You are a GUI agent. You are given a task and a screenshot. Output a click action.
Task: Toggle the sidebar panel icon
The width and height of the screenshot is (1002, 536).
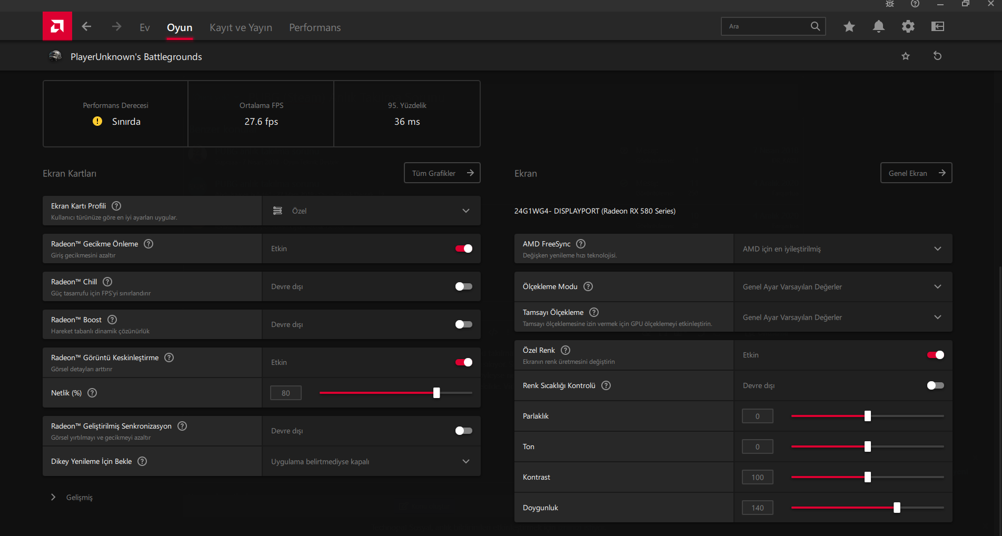[x=937, y=26]
